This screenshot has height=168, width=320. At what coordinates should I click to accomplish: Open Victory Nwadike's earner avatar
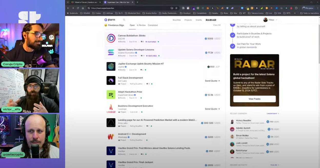(x=232, y=122)
